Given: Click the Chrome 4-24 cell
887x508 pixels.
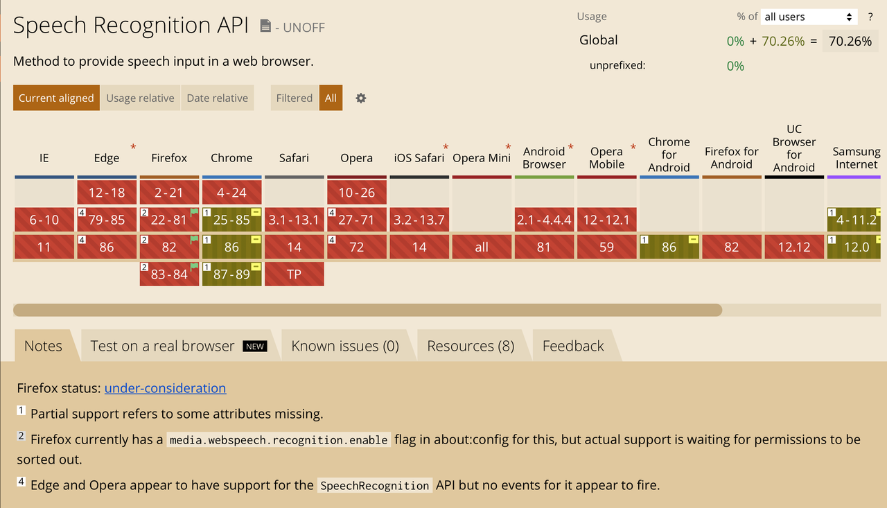Looking at the screenshot, I should coord(231,193).
